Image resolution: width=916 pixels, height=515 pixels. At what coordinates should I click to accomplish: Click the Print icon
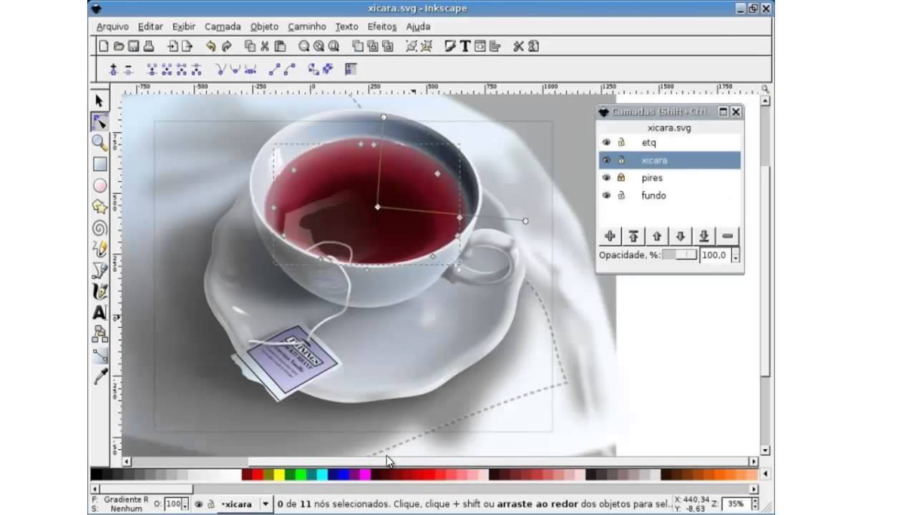coord(149,46)
